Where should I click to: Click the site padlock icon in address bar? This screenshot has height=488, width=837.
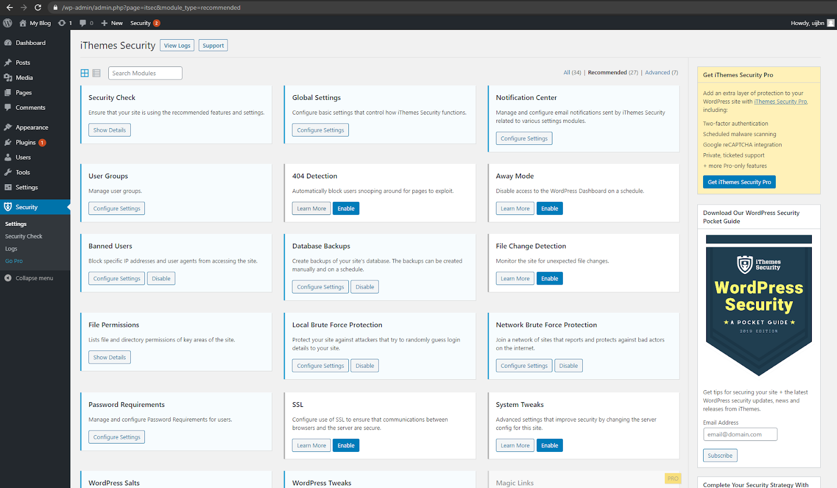tap(55, 7)
